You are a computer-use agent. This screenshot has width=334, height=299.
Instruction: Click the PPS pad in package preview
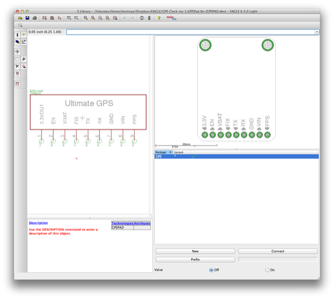click(x=267, y=135)
